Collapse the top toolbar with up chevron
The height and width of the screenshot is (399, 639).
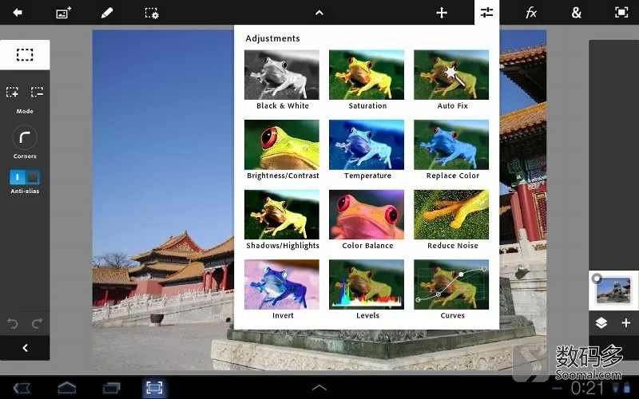click(x=319, y=13)
